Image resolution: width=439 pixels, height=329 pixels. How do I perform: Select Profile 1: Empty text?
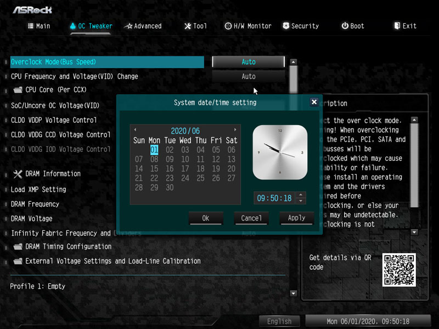[37, 286]
